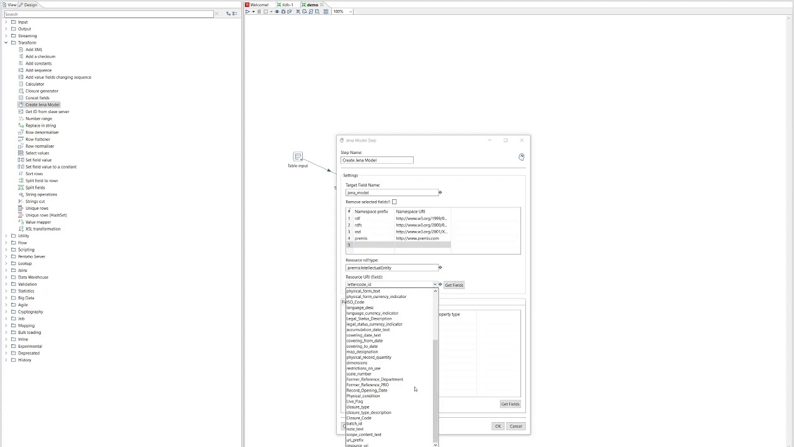
Task: Click the dropdown list scrollbar thumb
Action: 435,390
